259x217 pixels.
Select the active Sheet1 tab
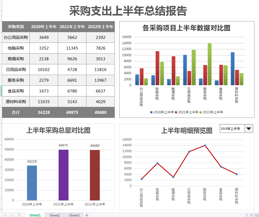pos(35,215)
